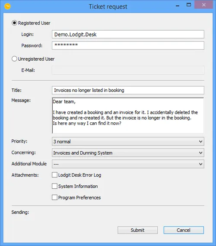Click the disabled E-Mail field
This screenshot has height=246, width=216.
pos(128,70)
